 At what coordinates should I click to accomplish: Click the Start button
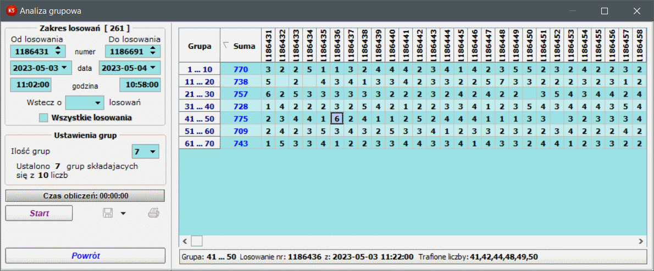tap(39, 213)
